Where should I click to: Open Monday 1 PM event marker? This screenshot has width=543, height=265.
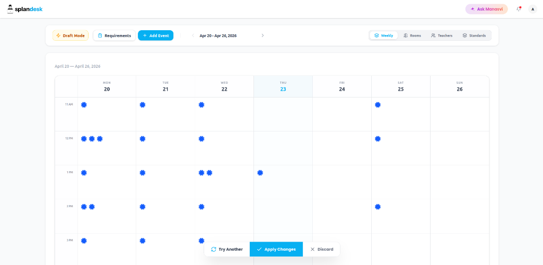click(84, 173)
